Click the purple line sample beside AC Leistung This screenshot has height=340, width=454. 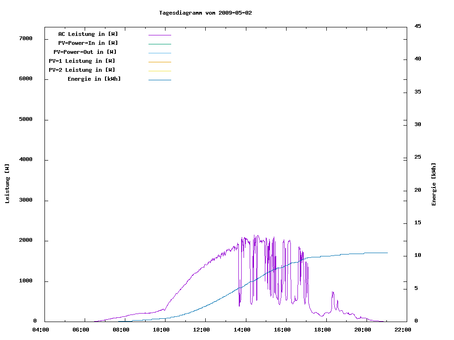(159, 35)
